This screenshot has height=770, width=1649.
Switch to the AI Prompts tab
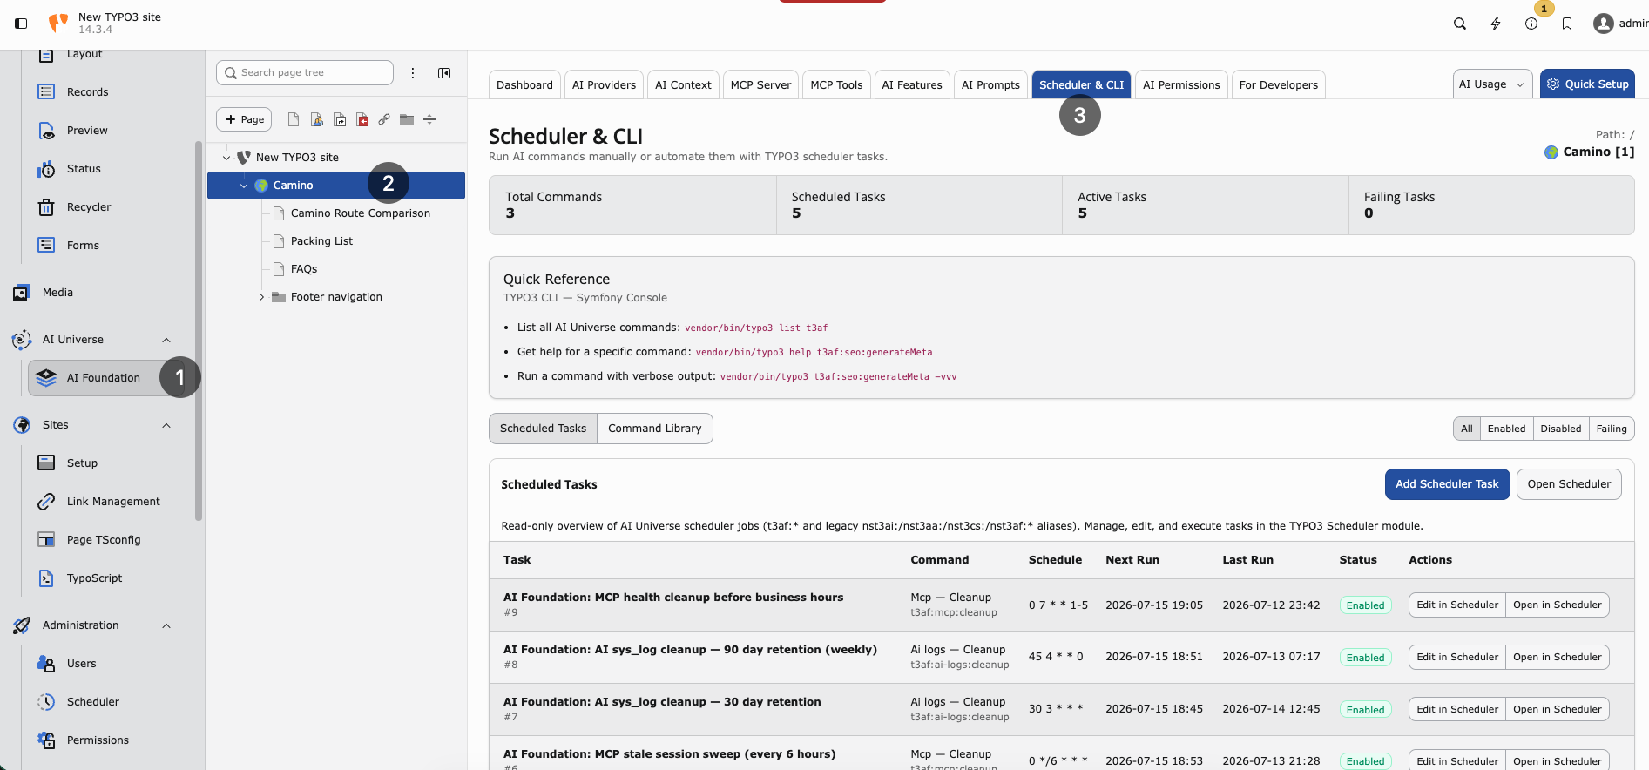click(990, 84)
